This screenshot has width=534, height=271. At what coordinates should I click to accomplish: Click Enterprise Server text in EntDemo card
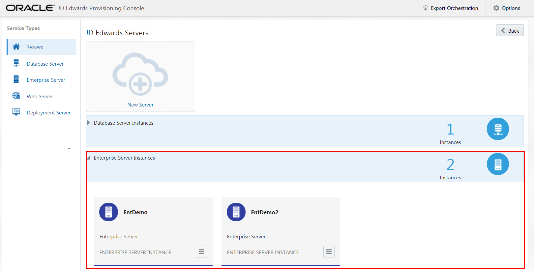point(119,236)
